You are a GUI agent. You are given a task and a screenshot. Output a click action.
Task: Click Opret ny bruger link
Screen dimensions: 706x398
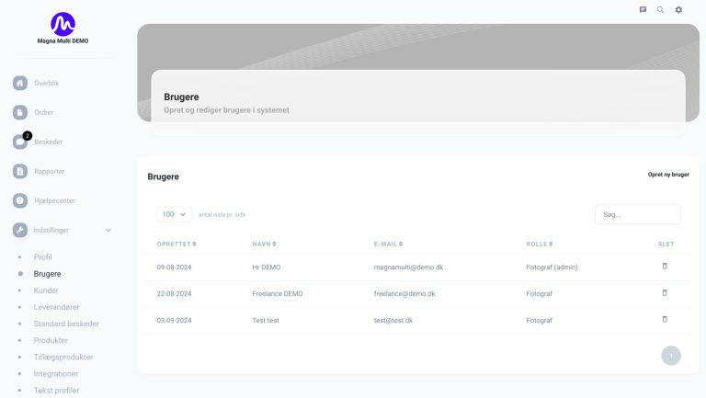click(668, 174)
